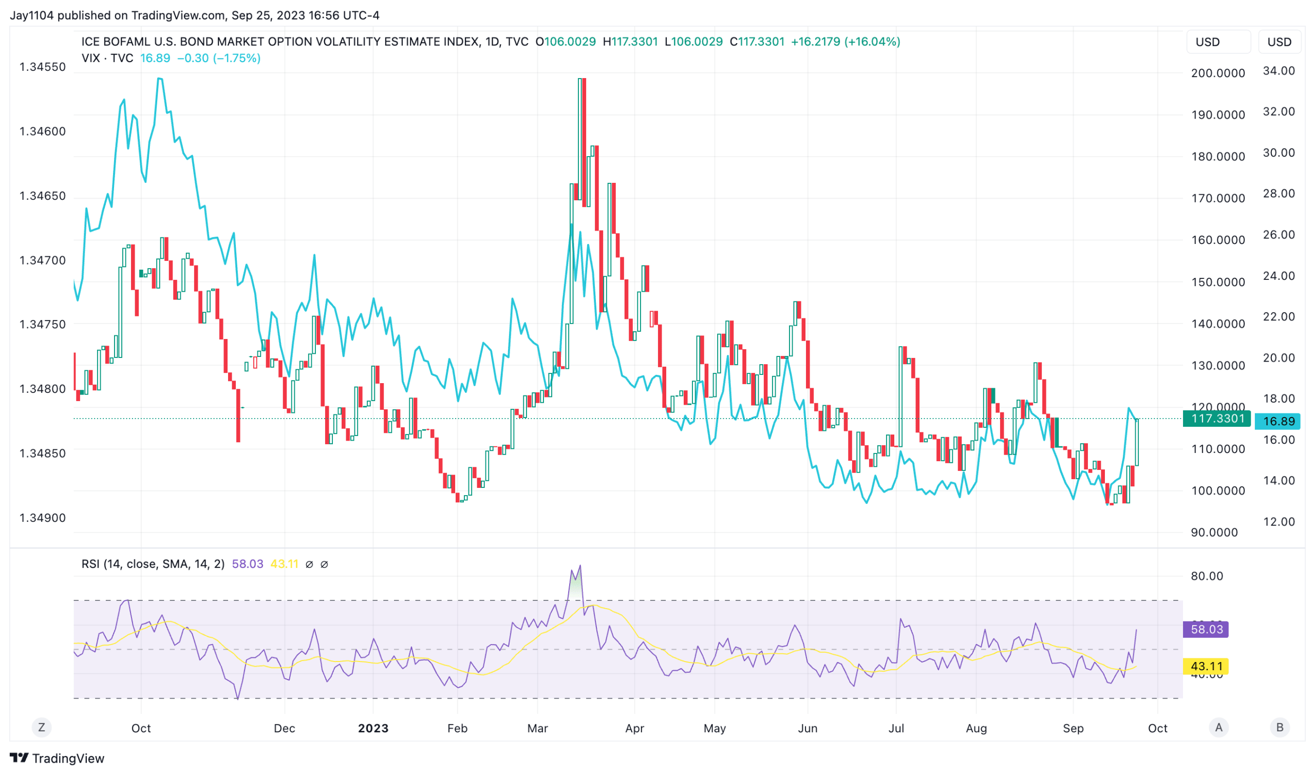Click the Aug time axis label
This screenshot has height=775, width=1315.
click(x=976, y=728)
